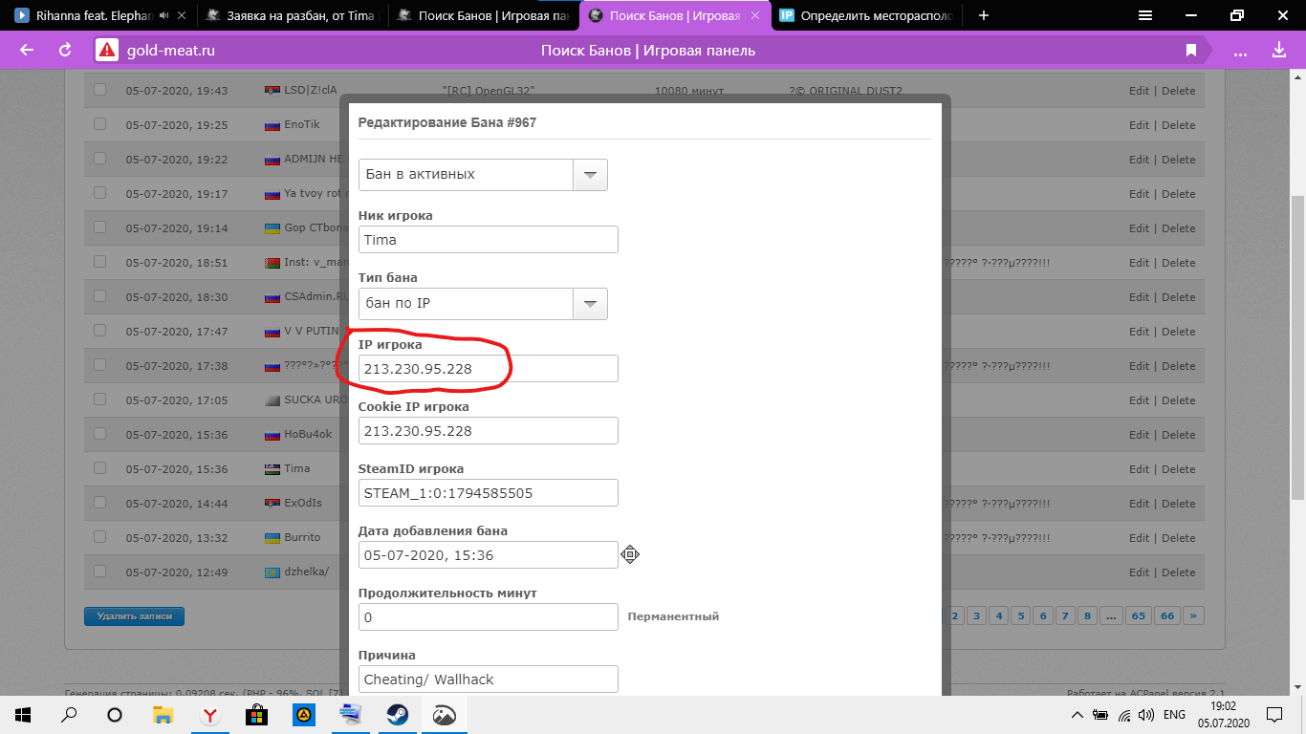Image resolution: width=1306 pixels, height=734 pixels.
Task: Open the volume tray icon
Action: 1146,714
